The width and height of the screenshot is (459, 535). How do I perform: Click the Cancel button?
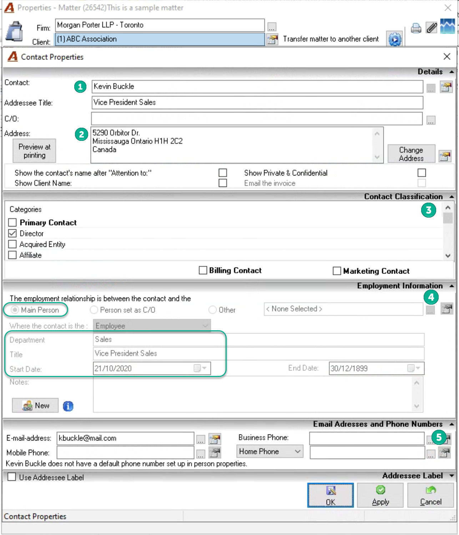tap(431, 495)
